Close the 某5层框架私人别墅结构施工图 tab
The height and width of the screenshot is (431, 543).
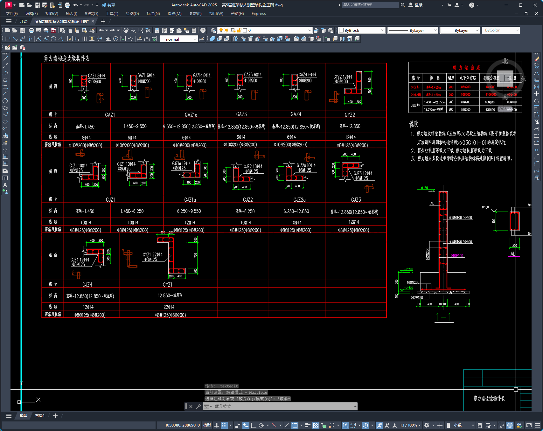pos(93,22)
